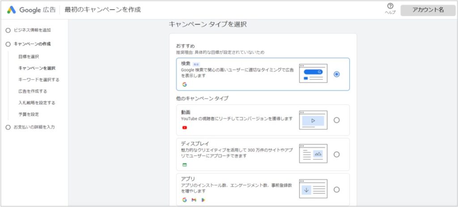Click the 動画 card title
The image size is (458, 207).
[186, 112]
